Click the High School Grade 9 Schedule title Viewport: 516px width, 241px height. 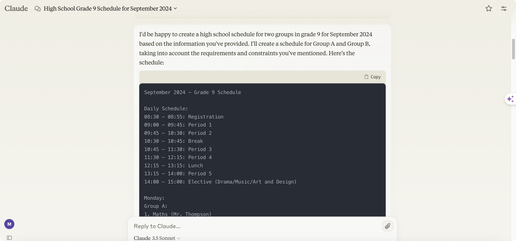[107, 9]
